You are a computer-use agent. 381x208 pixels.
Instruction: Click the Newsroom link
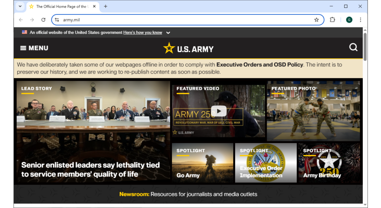coord(134,194)
